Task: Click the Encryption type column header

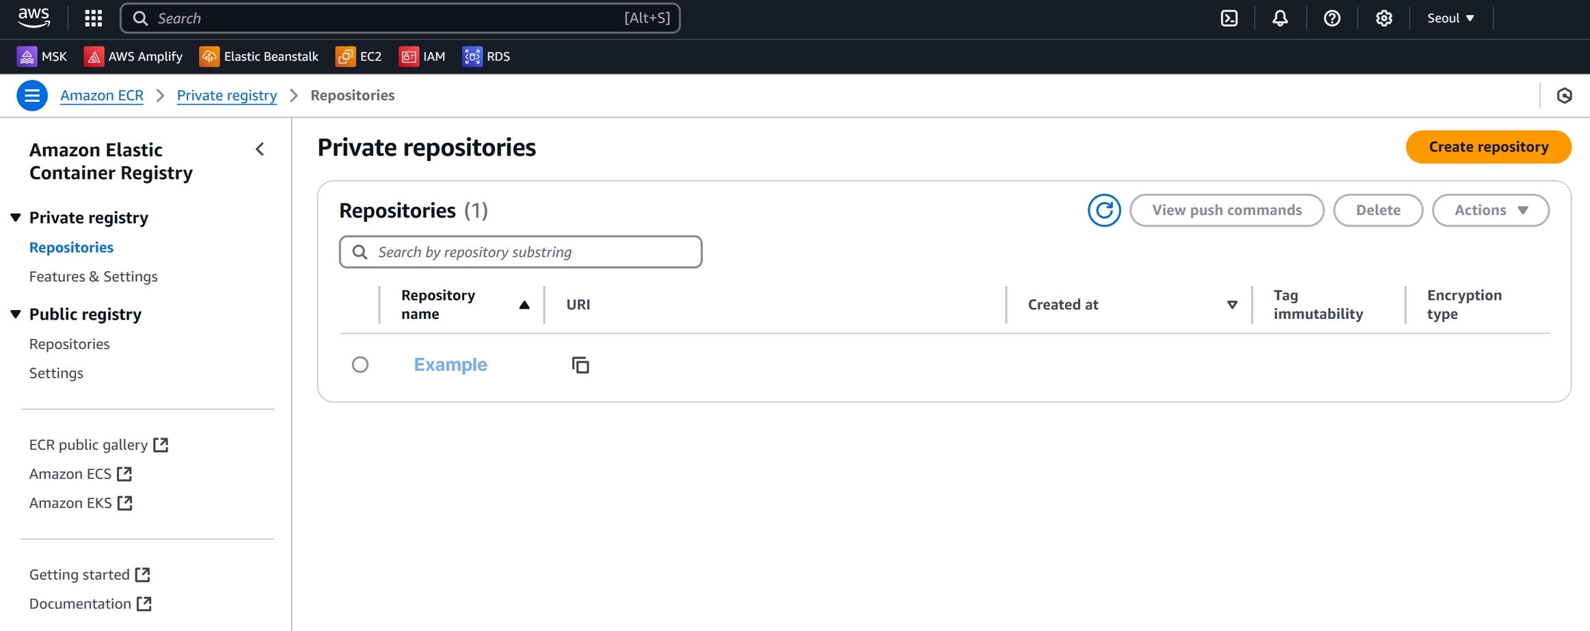Action: pos(1464,305)
